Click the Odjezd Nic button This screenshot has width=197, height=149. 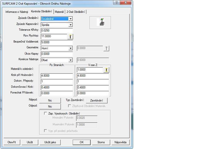[x=50, y=106]
